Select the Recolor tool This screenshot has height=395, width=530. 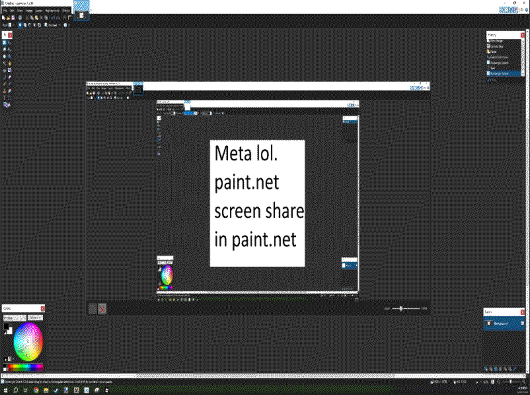[x=9, y=91]
